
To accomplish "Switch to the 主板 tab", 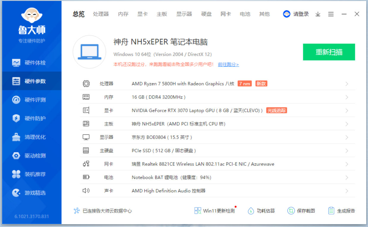I will pyautogui.click(x=162, y=14).
